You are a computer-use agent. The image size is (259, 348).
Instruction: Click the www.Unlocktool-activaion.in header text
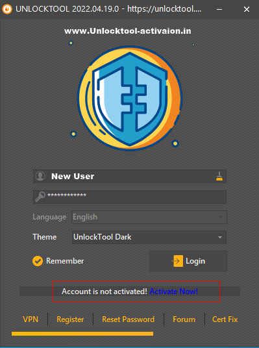128,31
